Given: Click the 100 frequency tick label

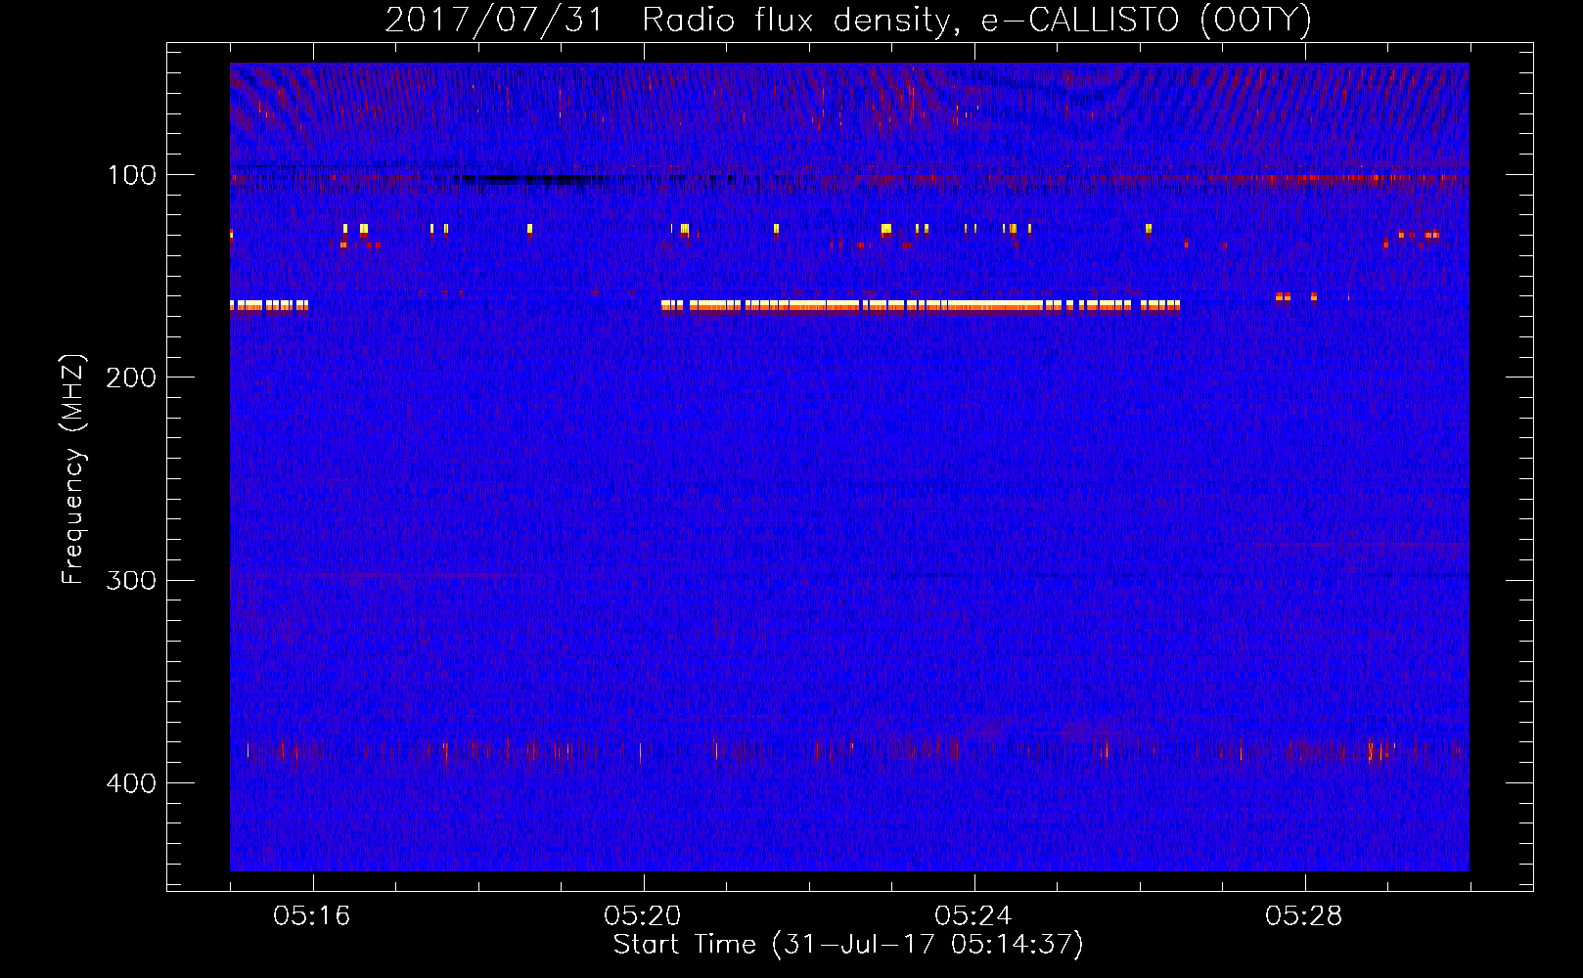Looking at the screenshot, I should (132, 175).
